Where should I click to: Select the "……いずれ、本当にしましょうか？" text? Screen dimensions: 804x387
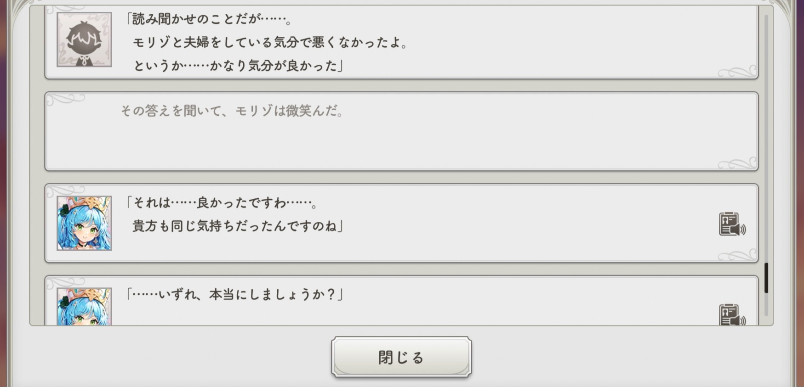pos(235,295)
